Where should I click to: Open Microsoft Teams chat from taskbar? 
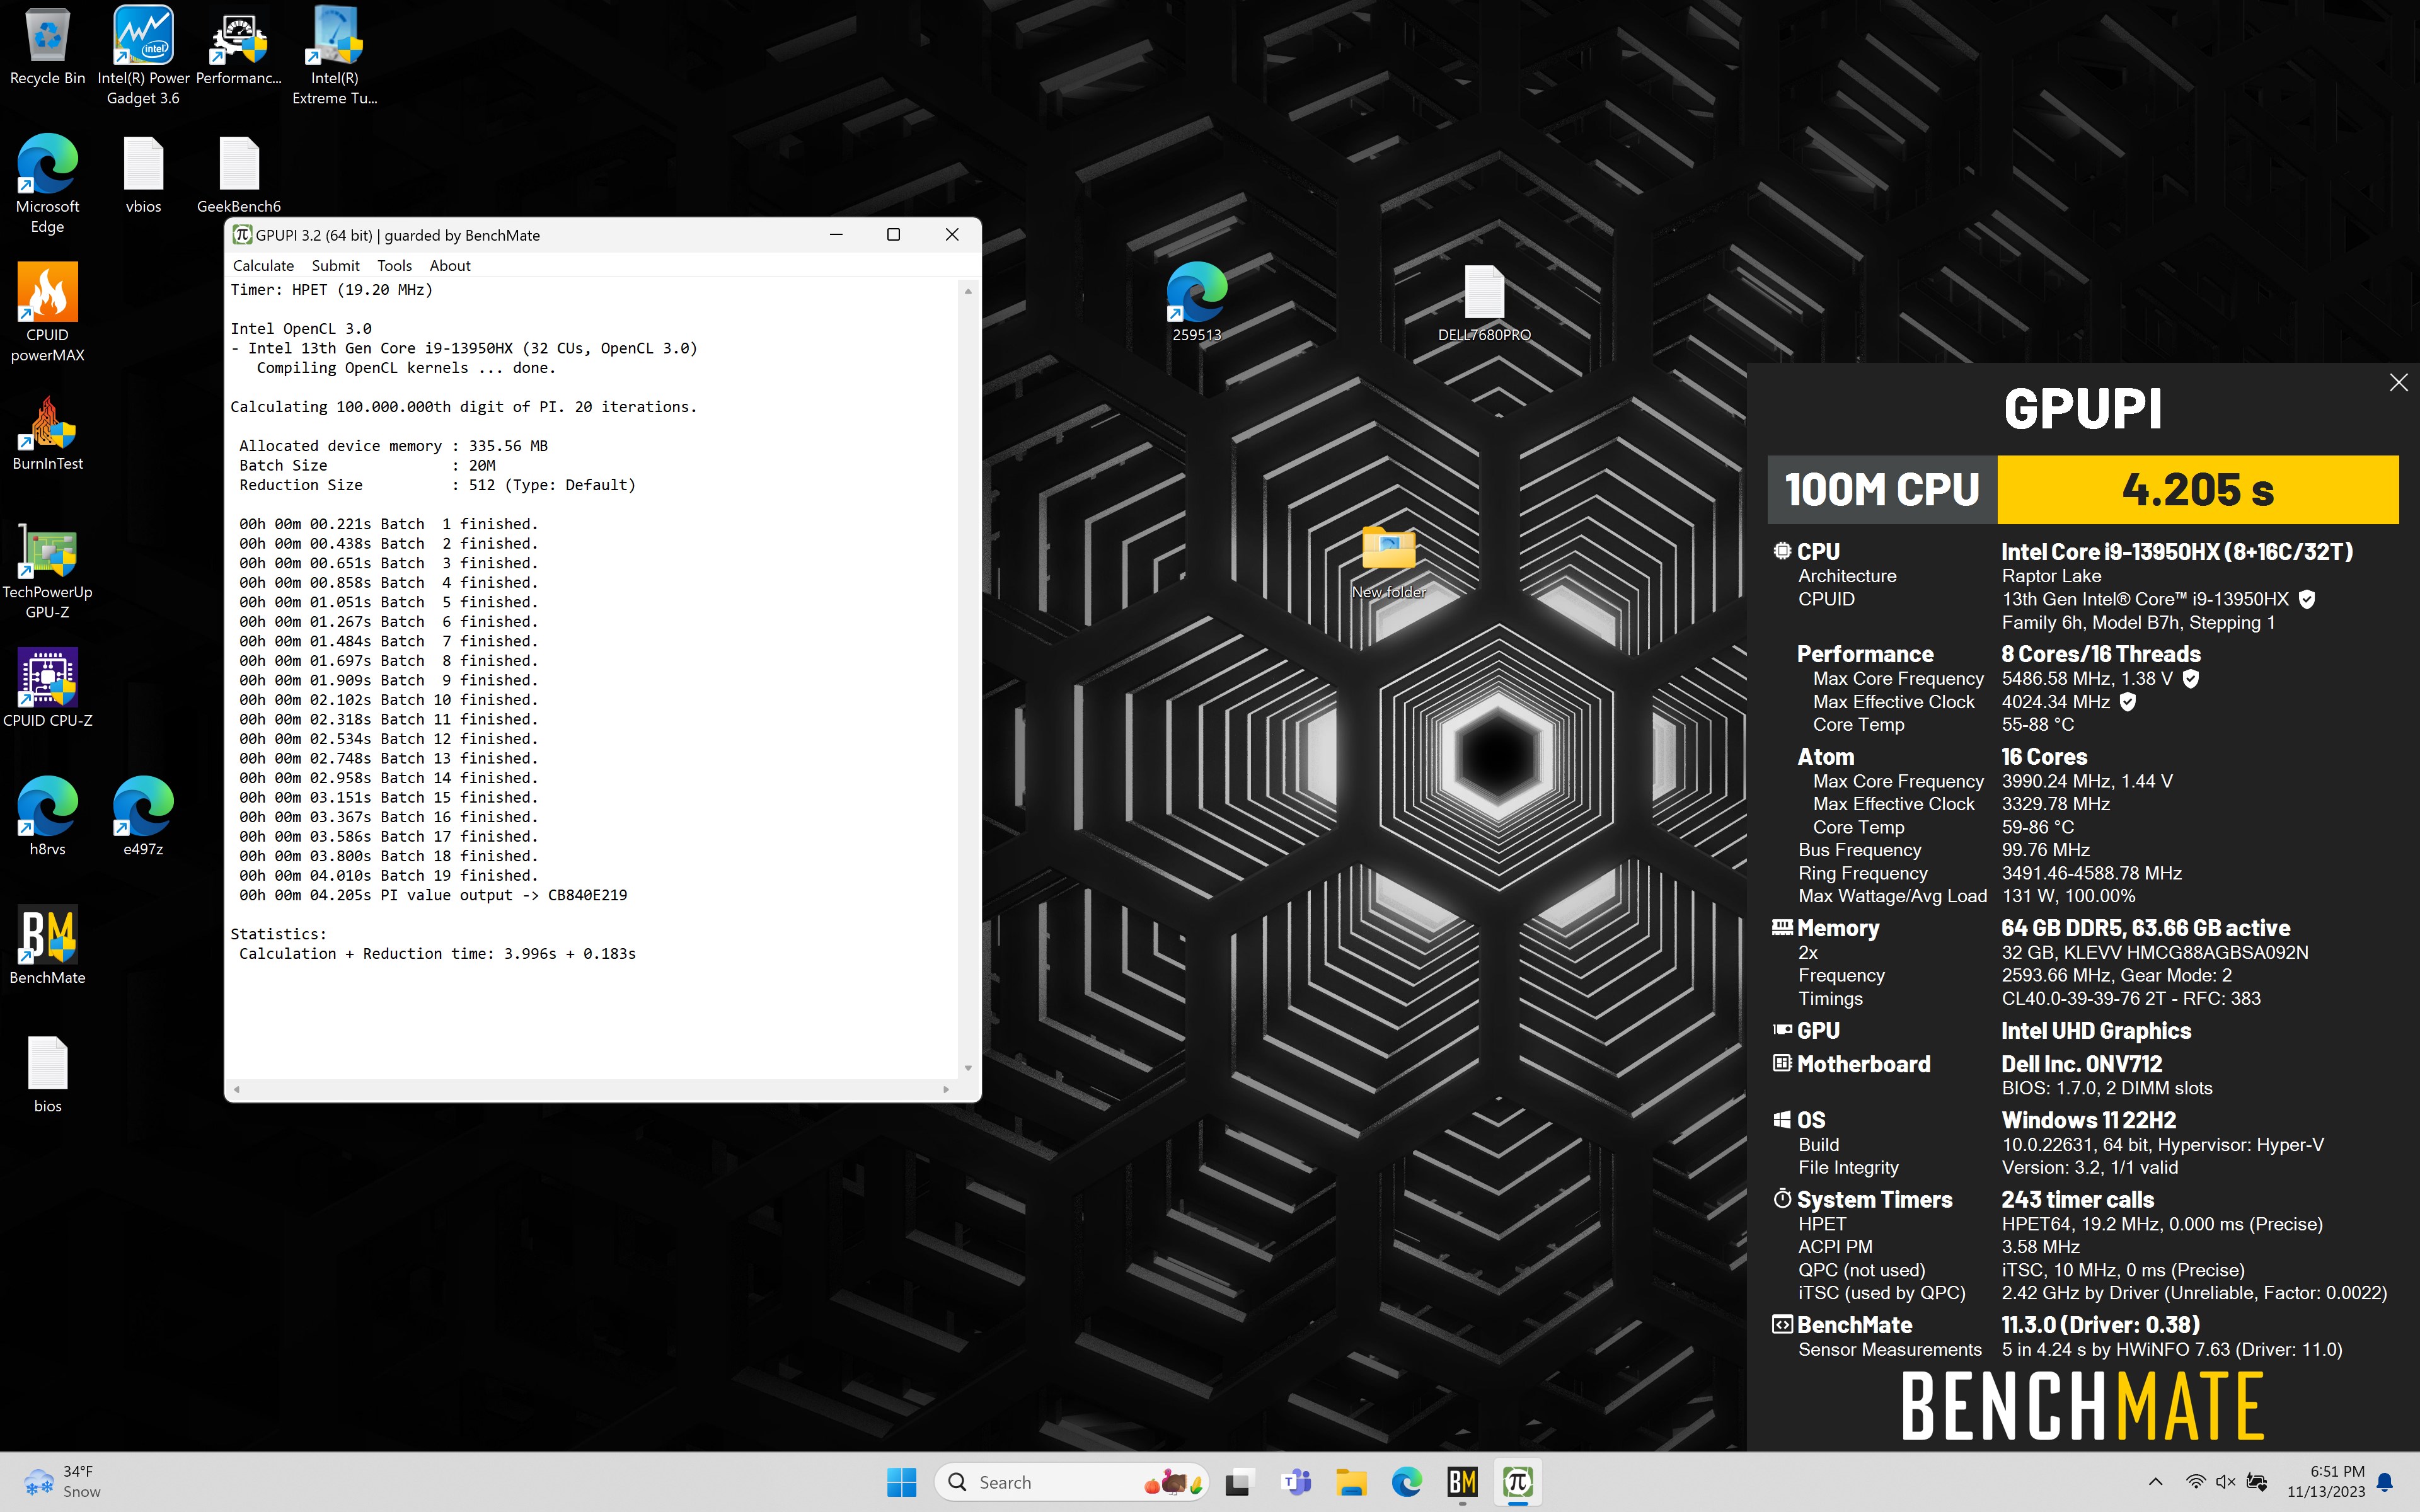point(1296,1482)
